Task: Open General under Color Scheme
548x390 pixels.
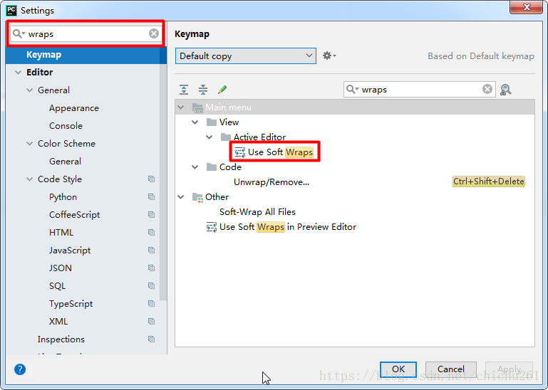Action: (66, 162)
